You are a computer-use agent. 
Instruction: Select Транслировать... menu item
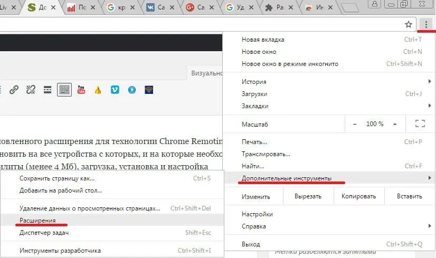[329, 154]
